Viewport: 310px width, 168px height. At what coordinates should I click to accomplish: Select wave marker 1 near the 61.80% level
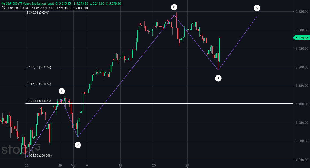click(x=62, y=91)
